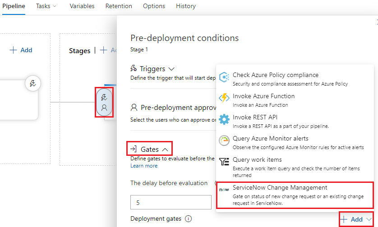This screenshot has height=227, width=378.
Task: Select ServiceNow Change Management gate
Action: 295,195
